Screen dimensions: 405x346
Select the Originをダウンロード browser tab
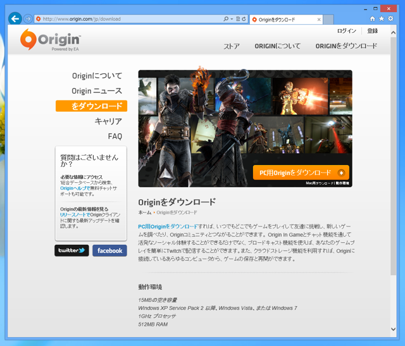[x=286, y=20]
